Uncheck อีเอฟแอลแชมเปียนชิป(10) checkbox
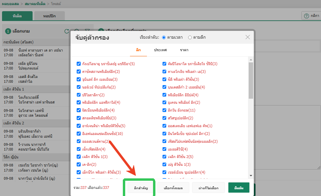 pos(79,134)
